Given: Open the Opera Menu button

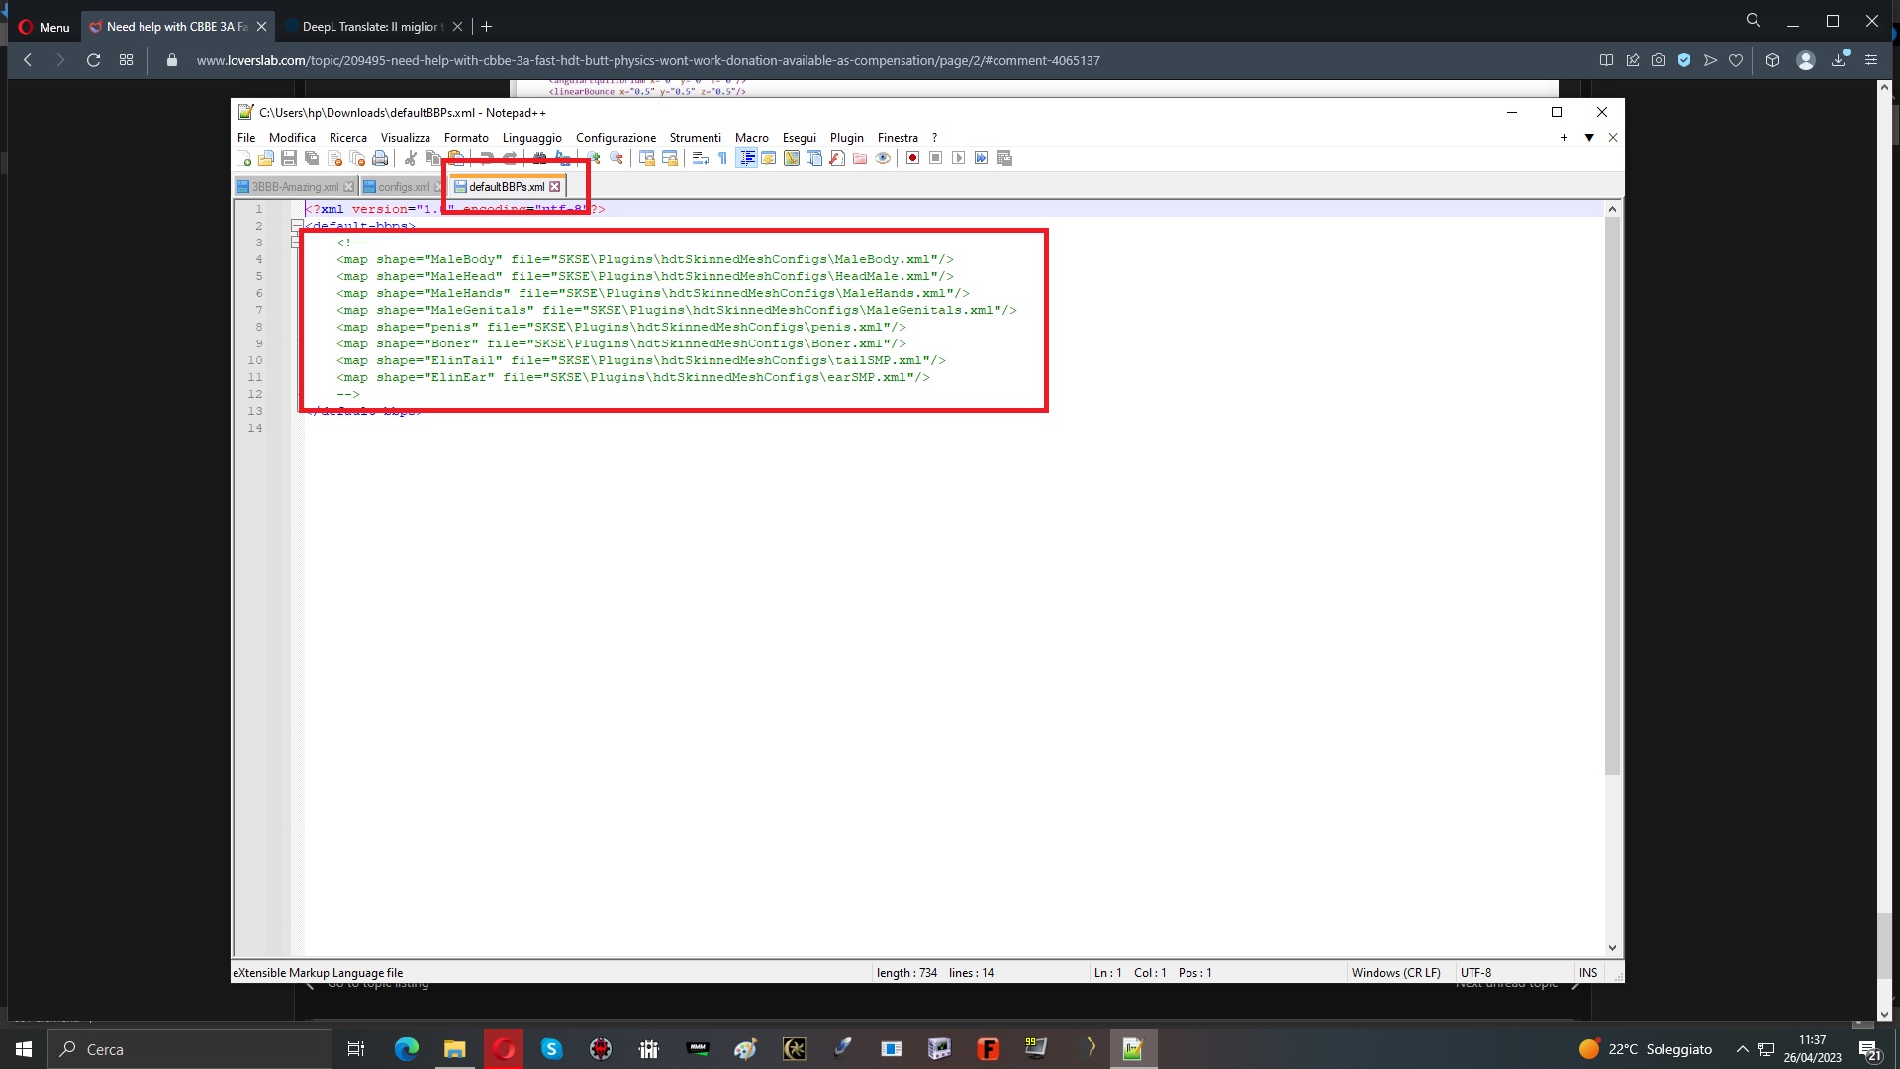Looking at the screenshot, I should pos(45,27).
